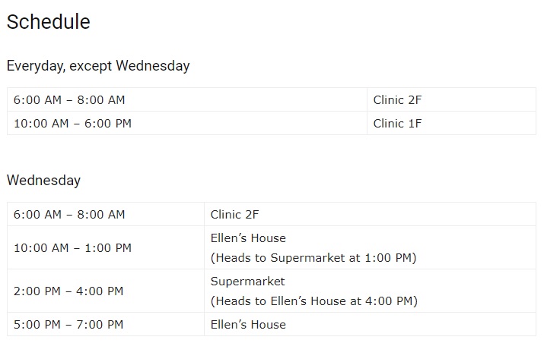Click Wednesday in the 'Everyday, except Wednesday' subheading
The width and height of the screenshot is (544, 343).
[152, 66]
